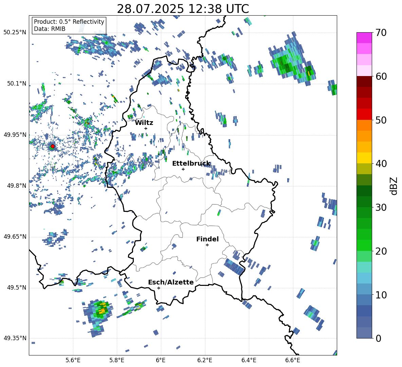Click the 'Product: 0.5° Reflectivity' label

pos(69,21)
